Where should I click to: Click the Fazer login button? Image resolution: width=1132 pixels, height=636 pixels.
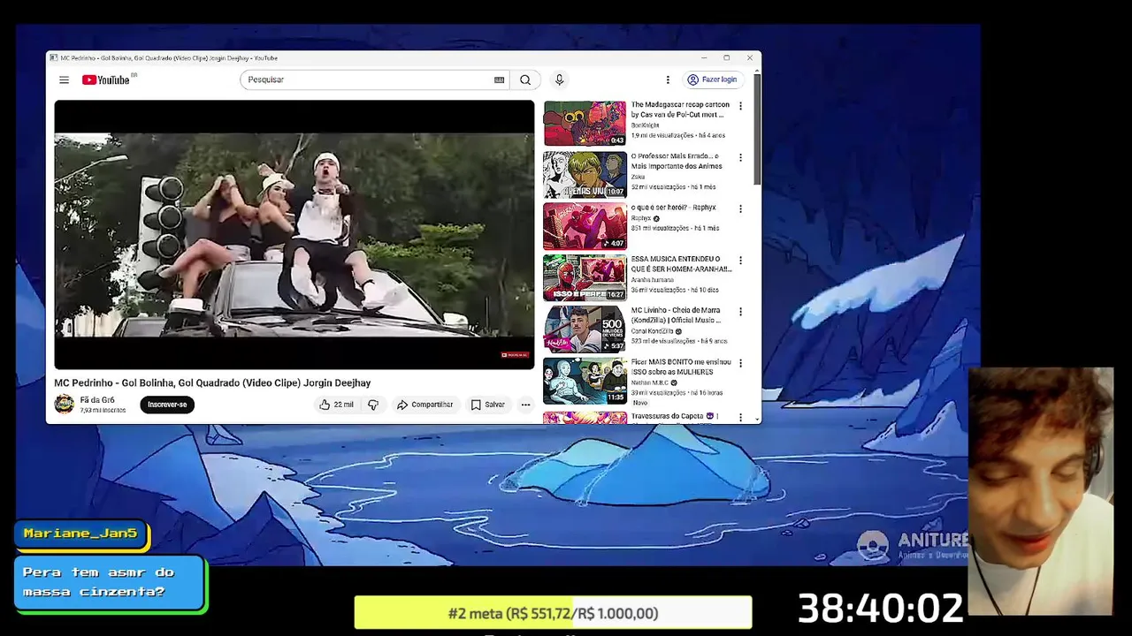click(x=712, y=79)
